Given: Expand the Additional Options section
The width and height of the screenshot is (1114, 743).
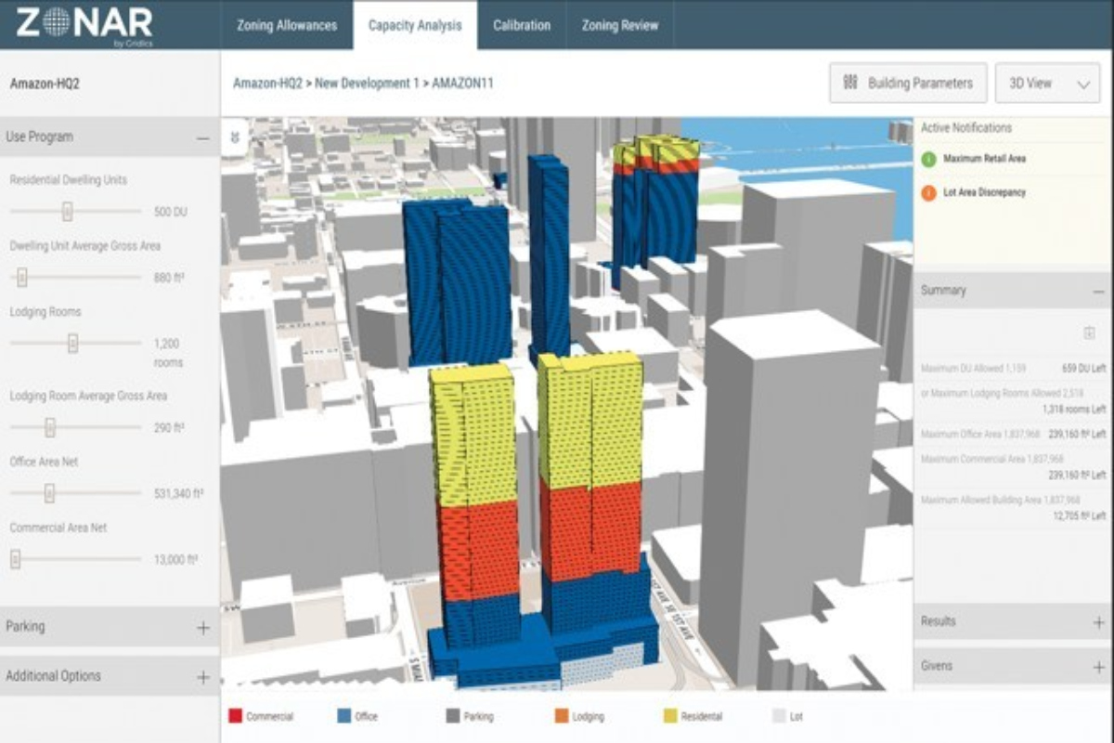Looking at the screenshot, I should (202, 677).
